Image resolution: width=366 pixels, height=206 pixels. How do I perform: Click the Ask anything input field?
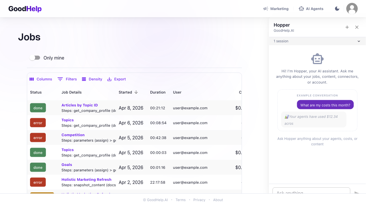(311, 191)
